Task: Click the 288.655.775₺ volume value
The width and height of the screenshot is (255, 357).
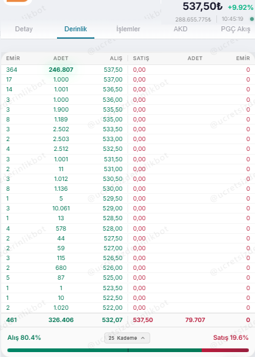Action: (193, 20)
